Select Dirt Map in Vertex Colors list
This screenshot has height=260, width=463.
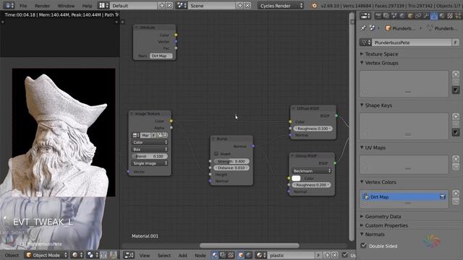(404, 196)
